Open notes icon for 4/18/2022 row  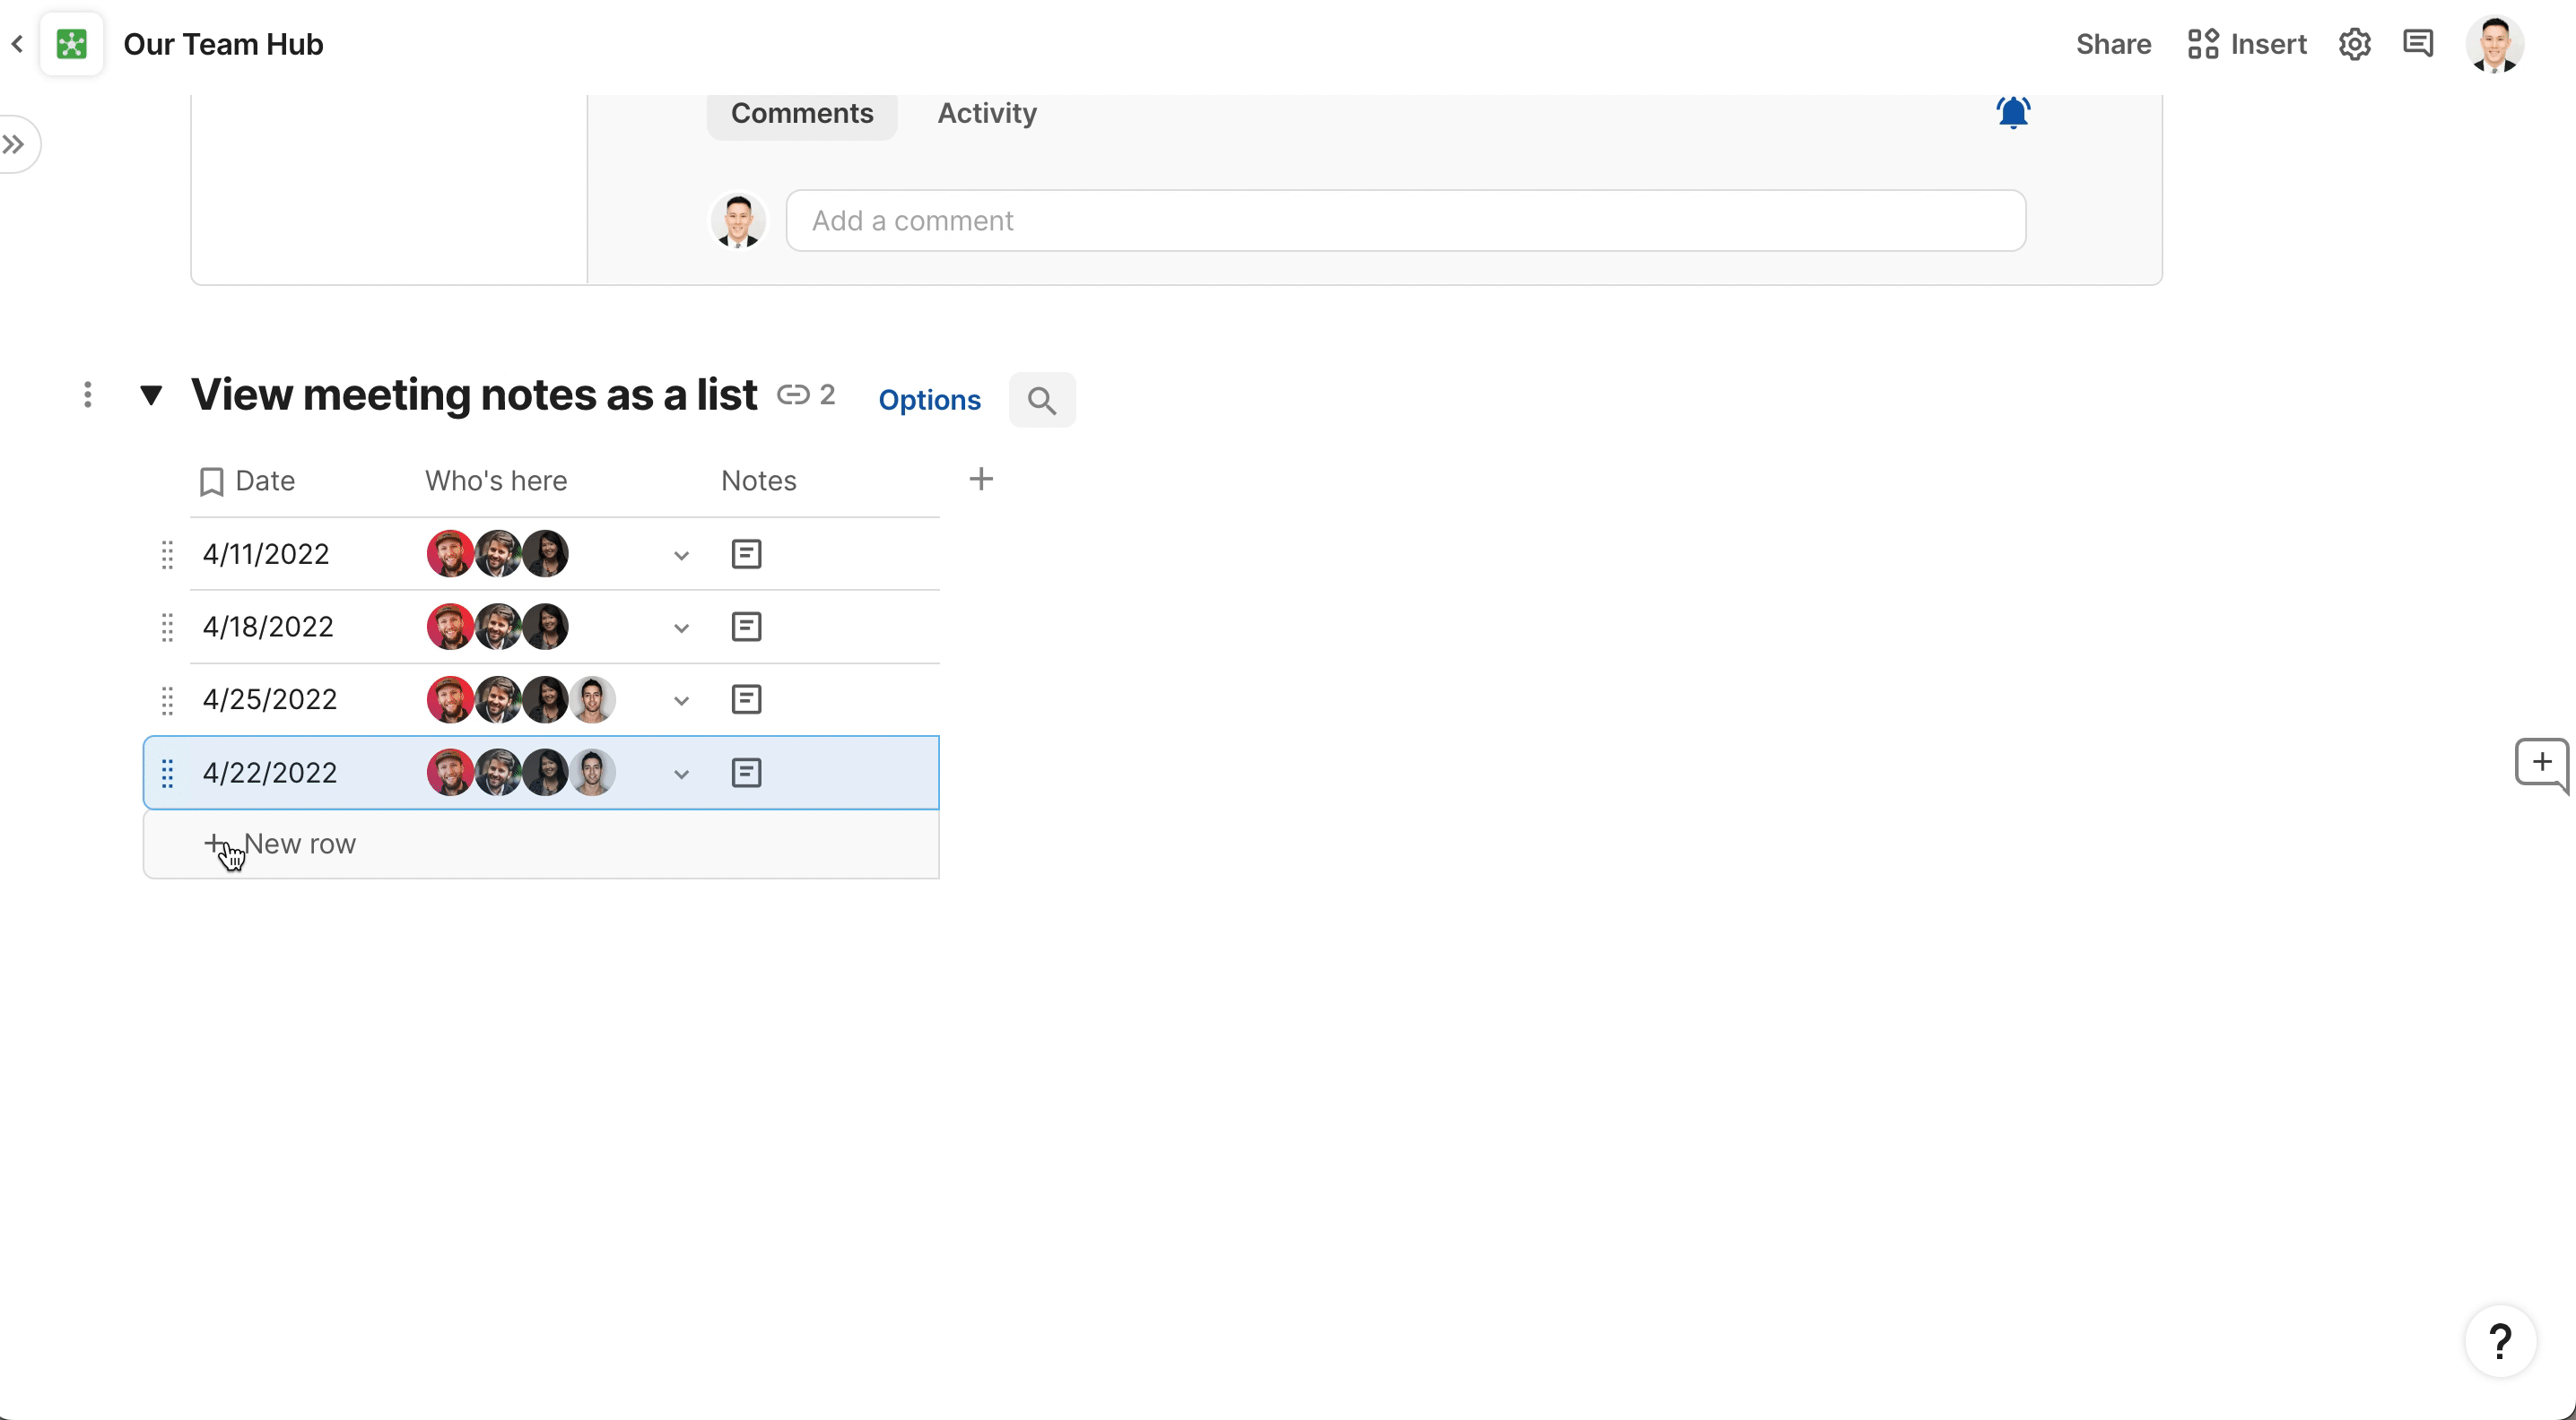tap(746, 627)
